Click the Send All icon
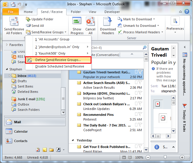This screenshot has height=163, width=193. click(28, 26)
